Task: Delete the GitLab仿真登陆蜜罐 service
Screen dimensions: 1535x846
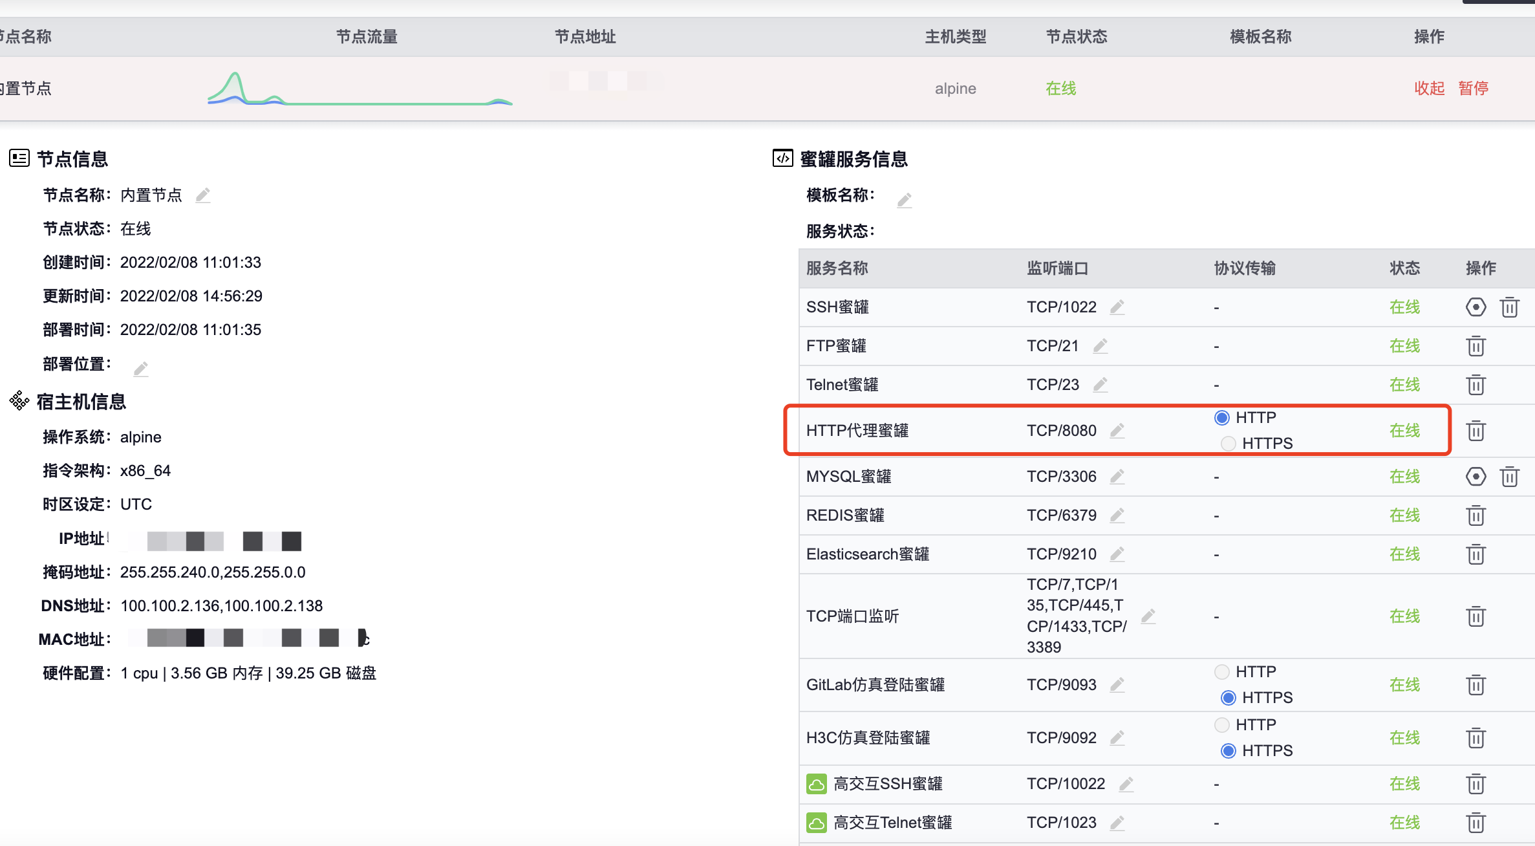Action: tap(1476, 685)
